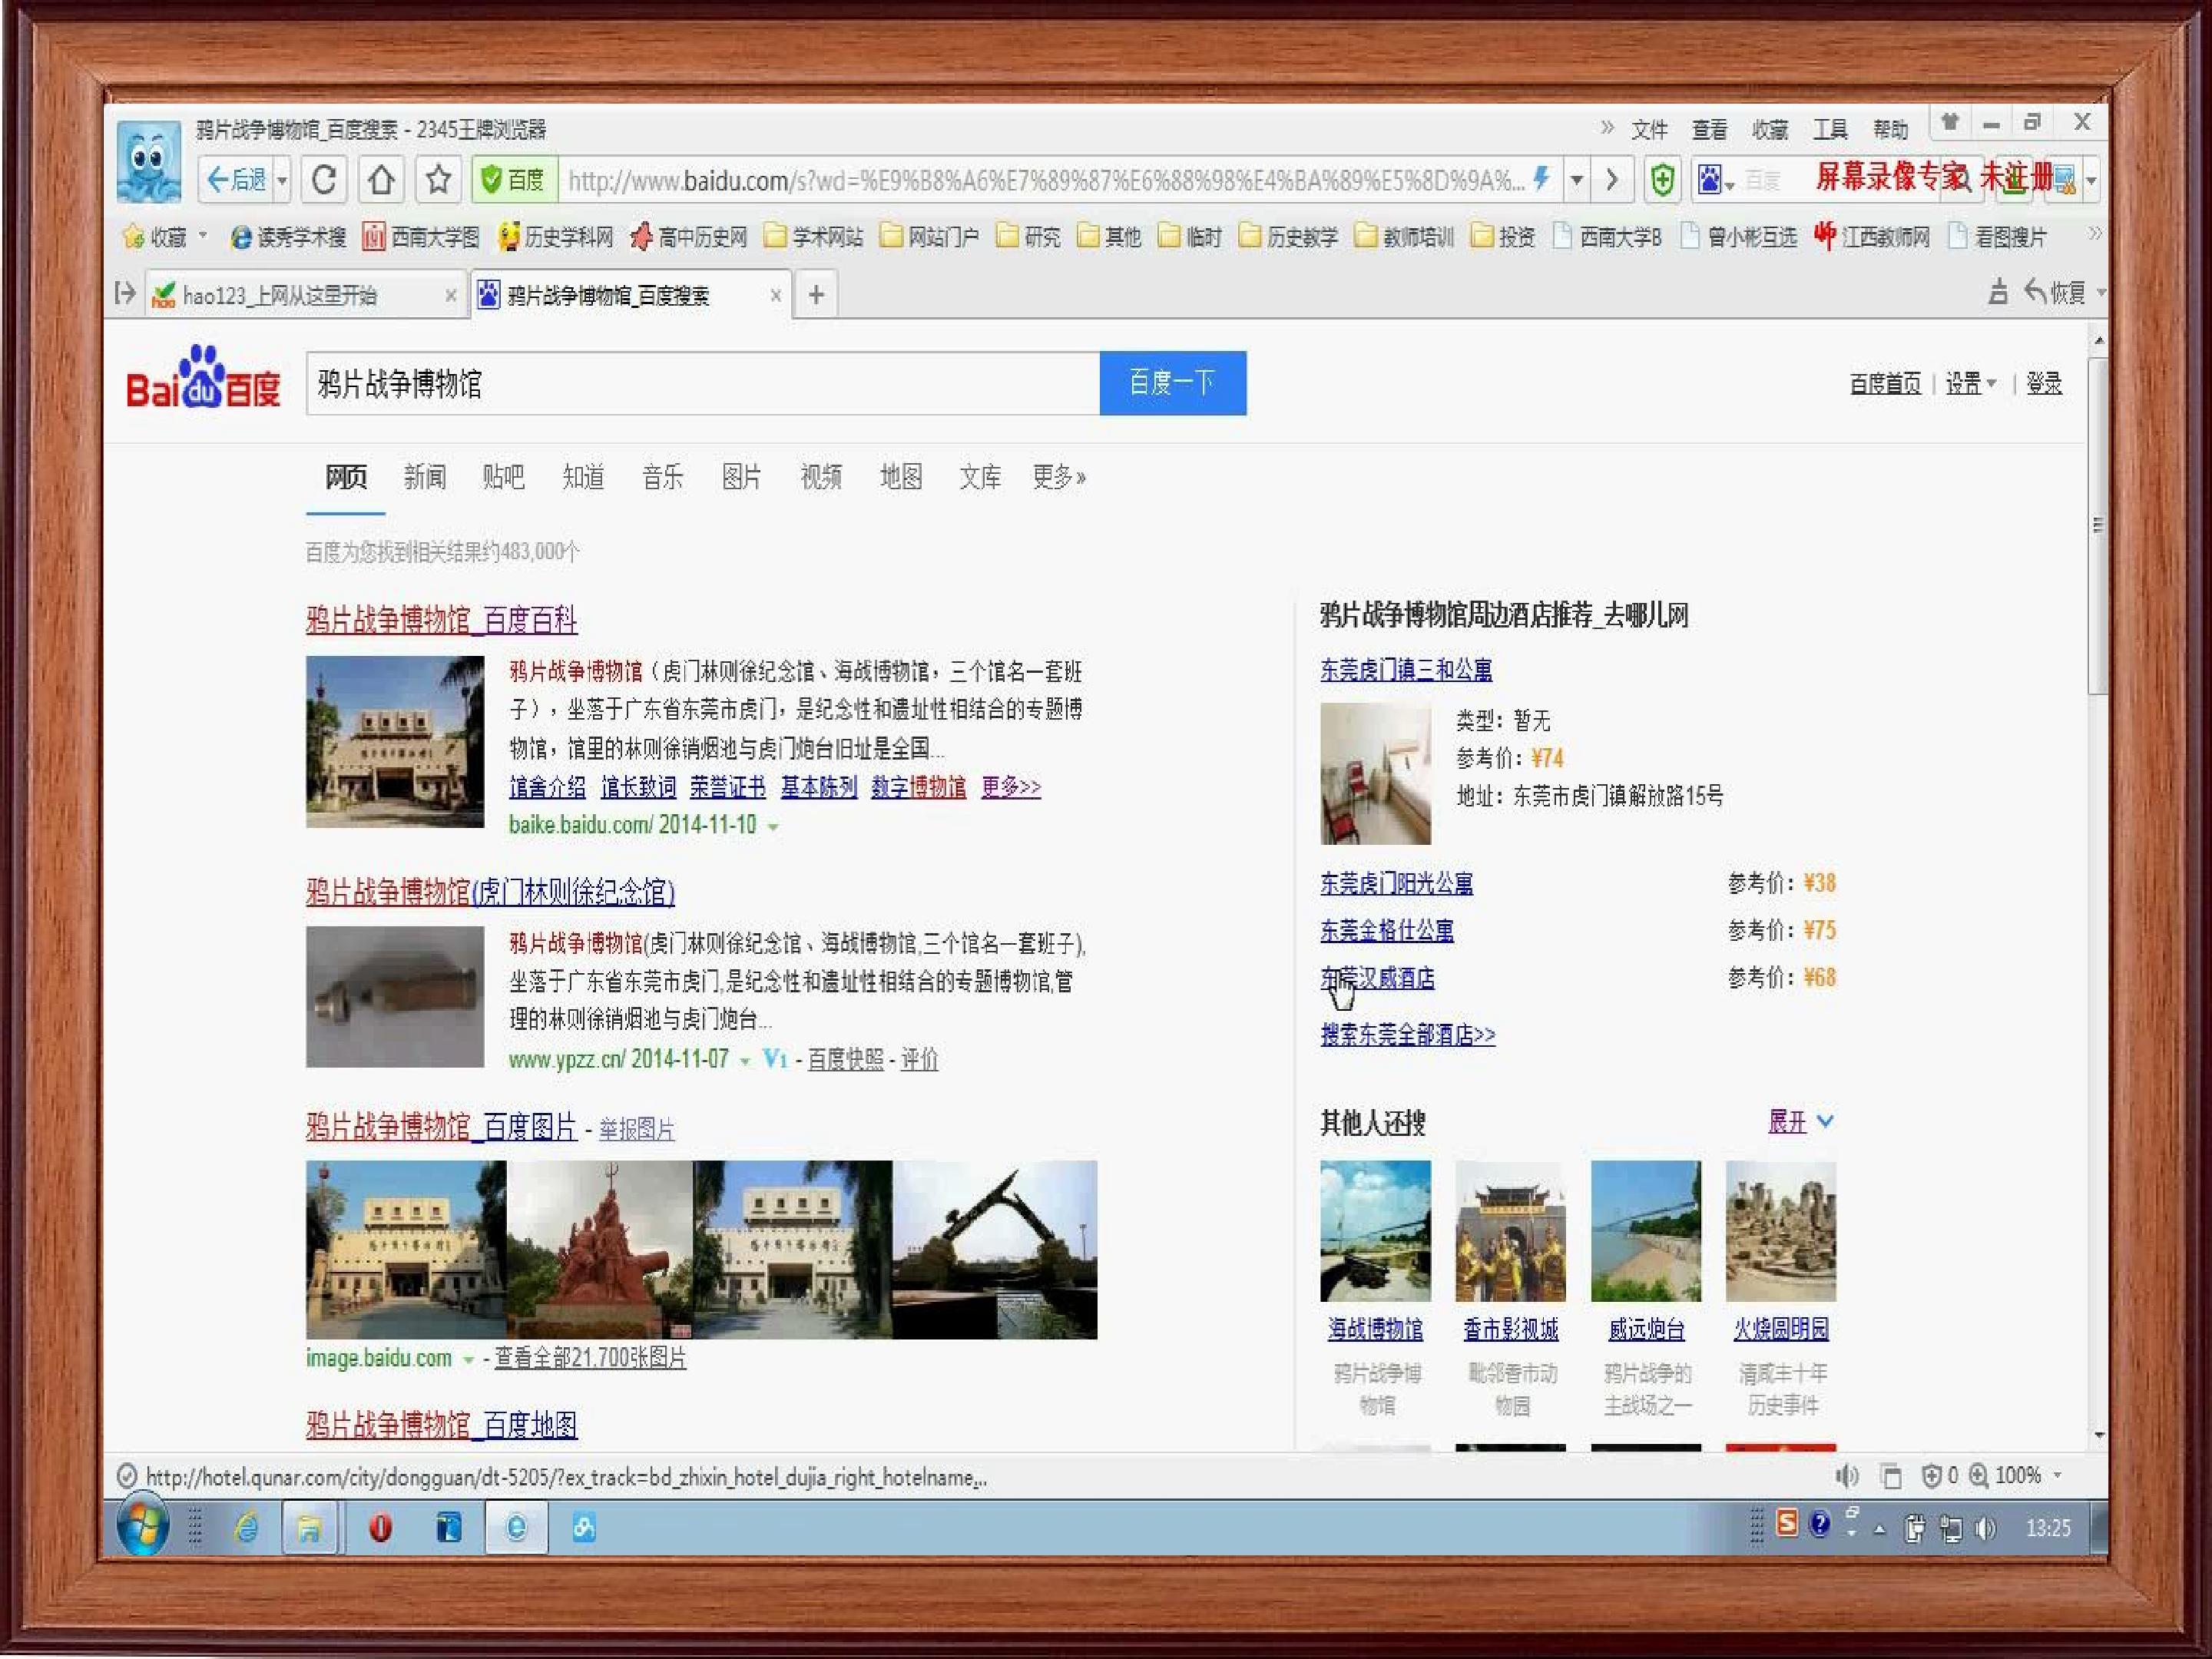Open the 鸦片战争博物馆_百度百科 result link
This screenshot has height=1659, width=2212.
click(x=441, y=620)
